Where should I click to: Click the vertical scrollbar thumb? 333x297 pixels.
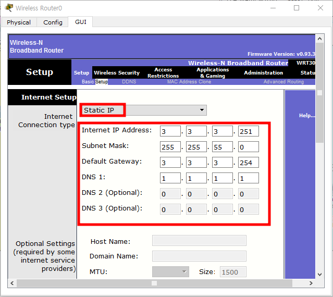tap(319, 93)
